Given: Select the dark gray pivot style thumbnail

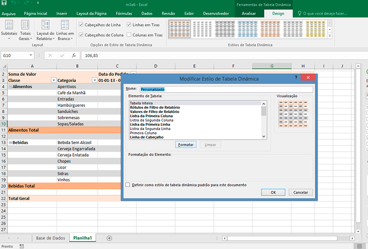Looking at the screenshot, I should pyautogui.click(x=225, y=29).
